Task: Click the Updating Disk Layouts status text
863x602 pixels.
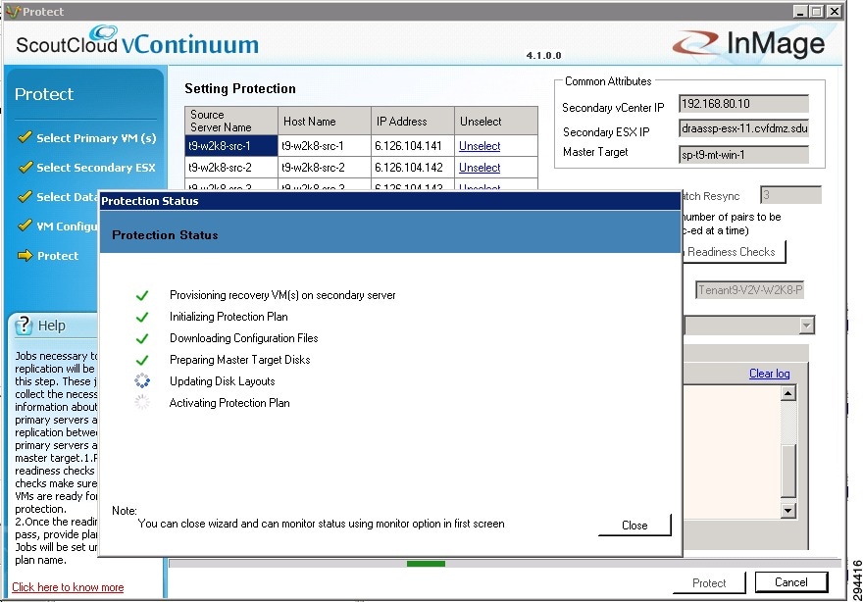Action: (x=223, y=381)
